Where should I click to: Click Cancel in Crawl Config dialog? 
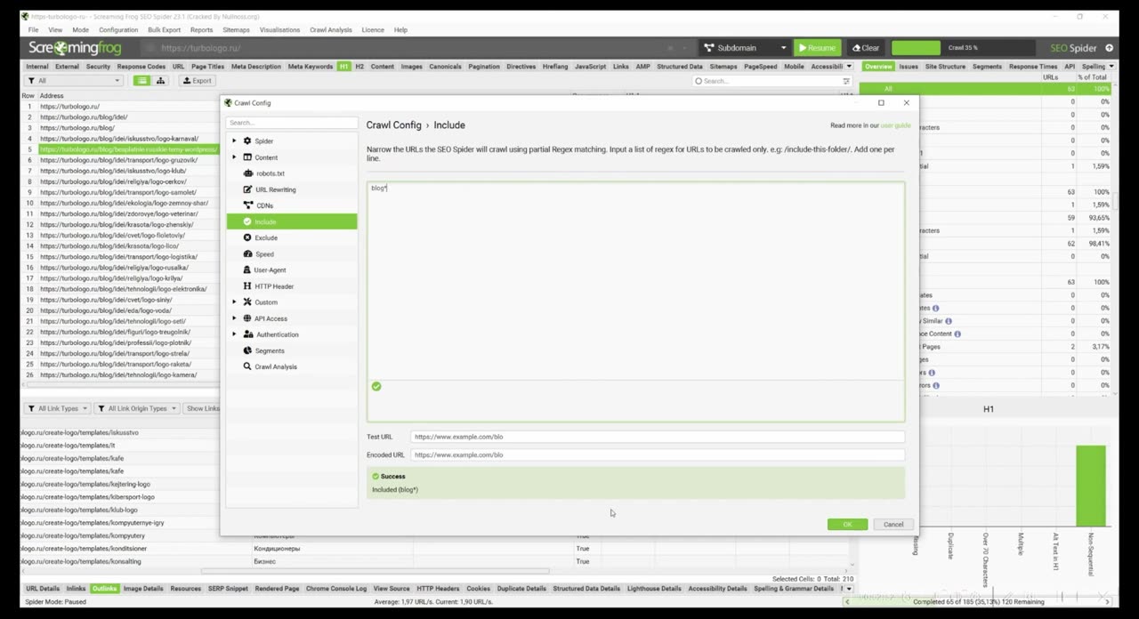(x=893, y=525)
